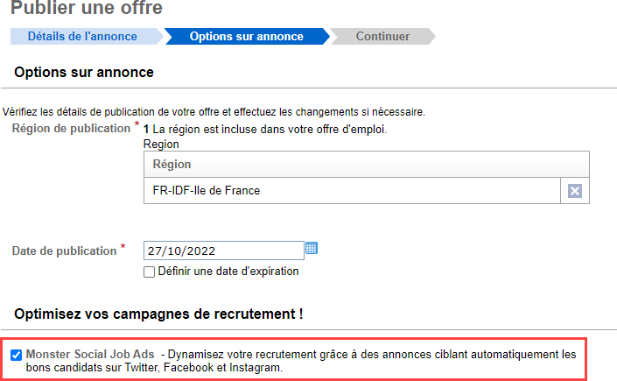Screen dimensions: 617x381
Task: Click Optimisez vos campagnes de recrutement heading
Action: pos(158,314)
